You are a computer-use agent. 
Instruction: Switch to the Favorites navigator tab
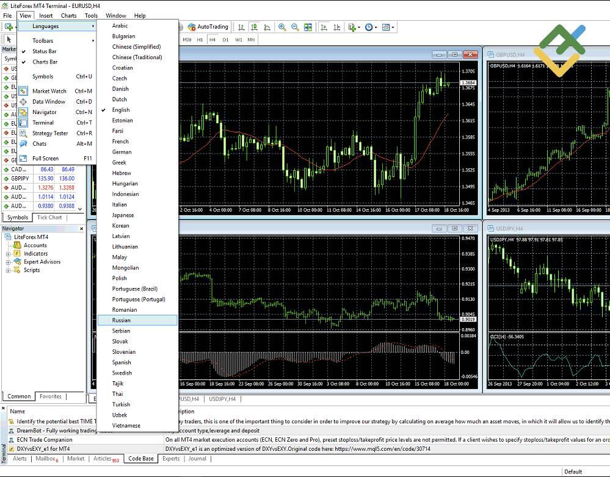(50, 396)
